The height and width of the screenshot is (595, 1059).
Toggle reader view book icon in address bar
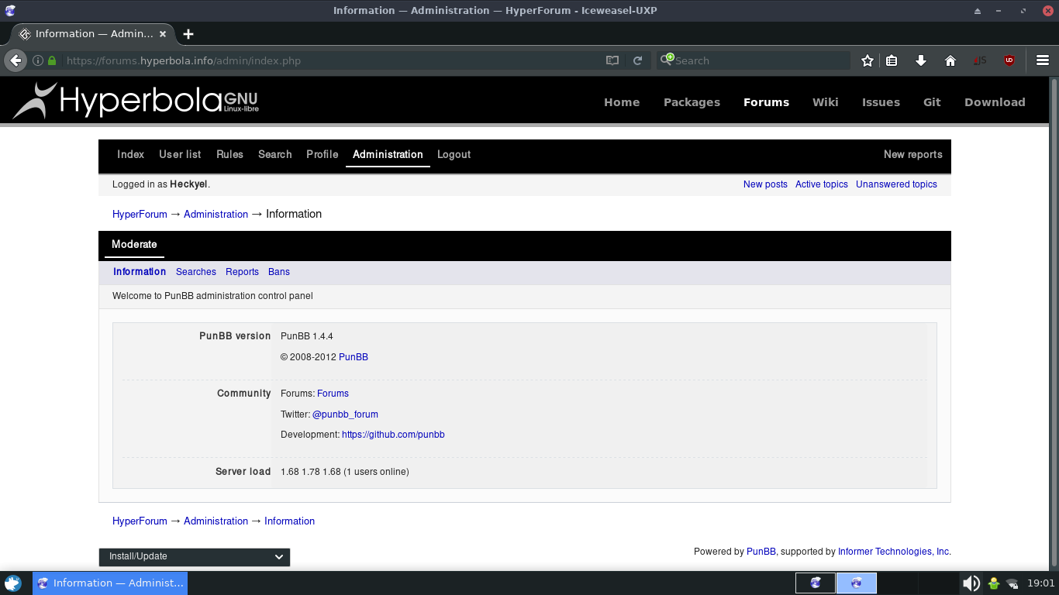[612, 60]
